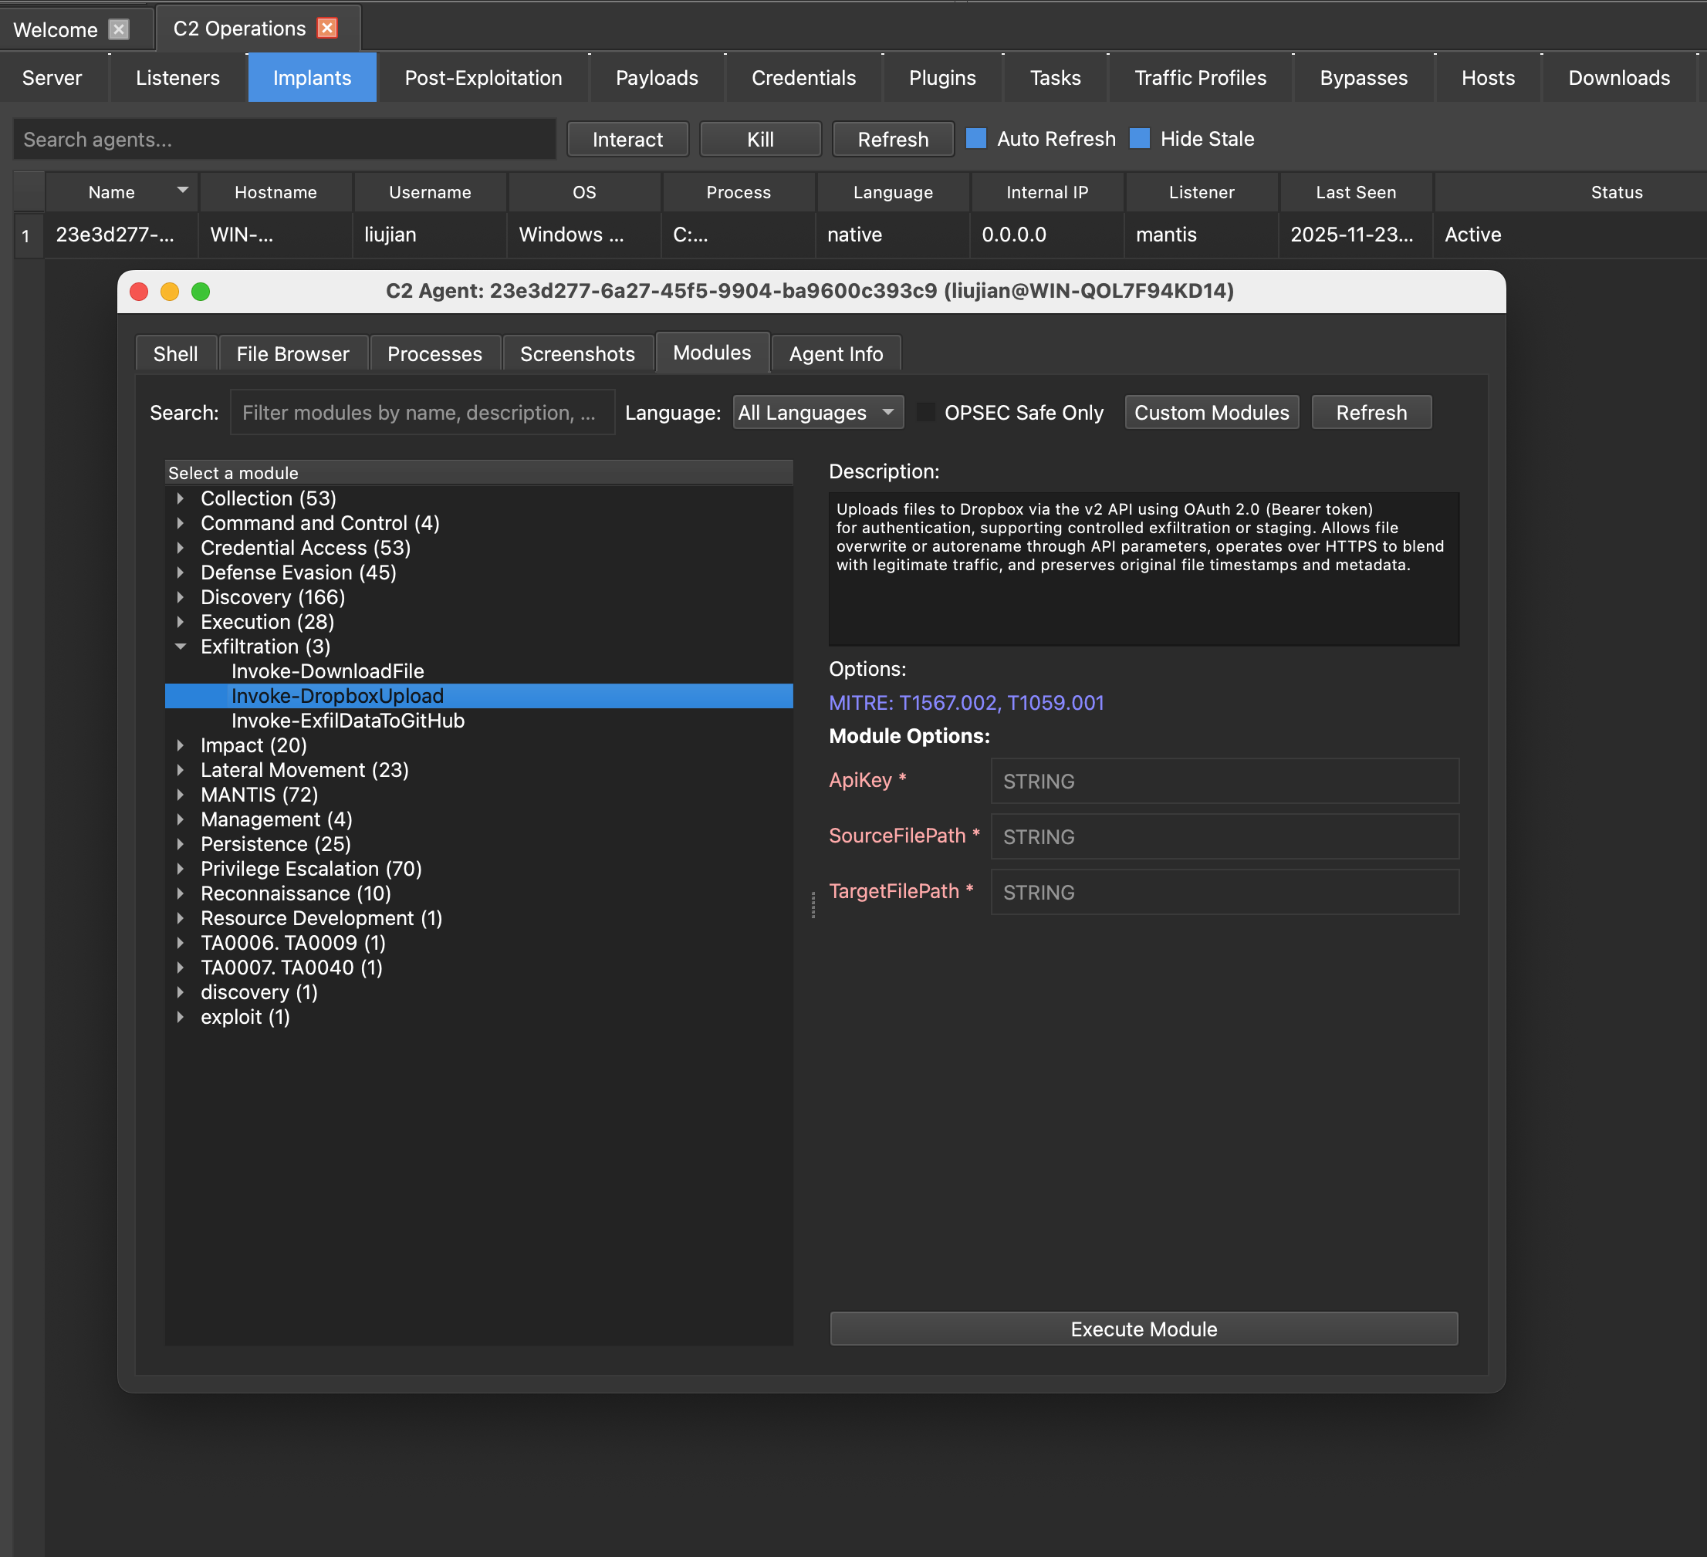Enable OPSEC Safe Only filtering
This screenshot has width=1707, height=1557.
(927, 411)
